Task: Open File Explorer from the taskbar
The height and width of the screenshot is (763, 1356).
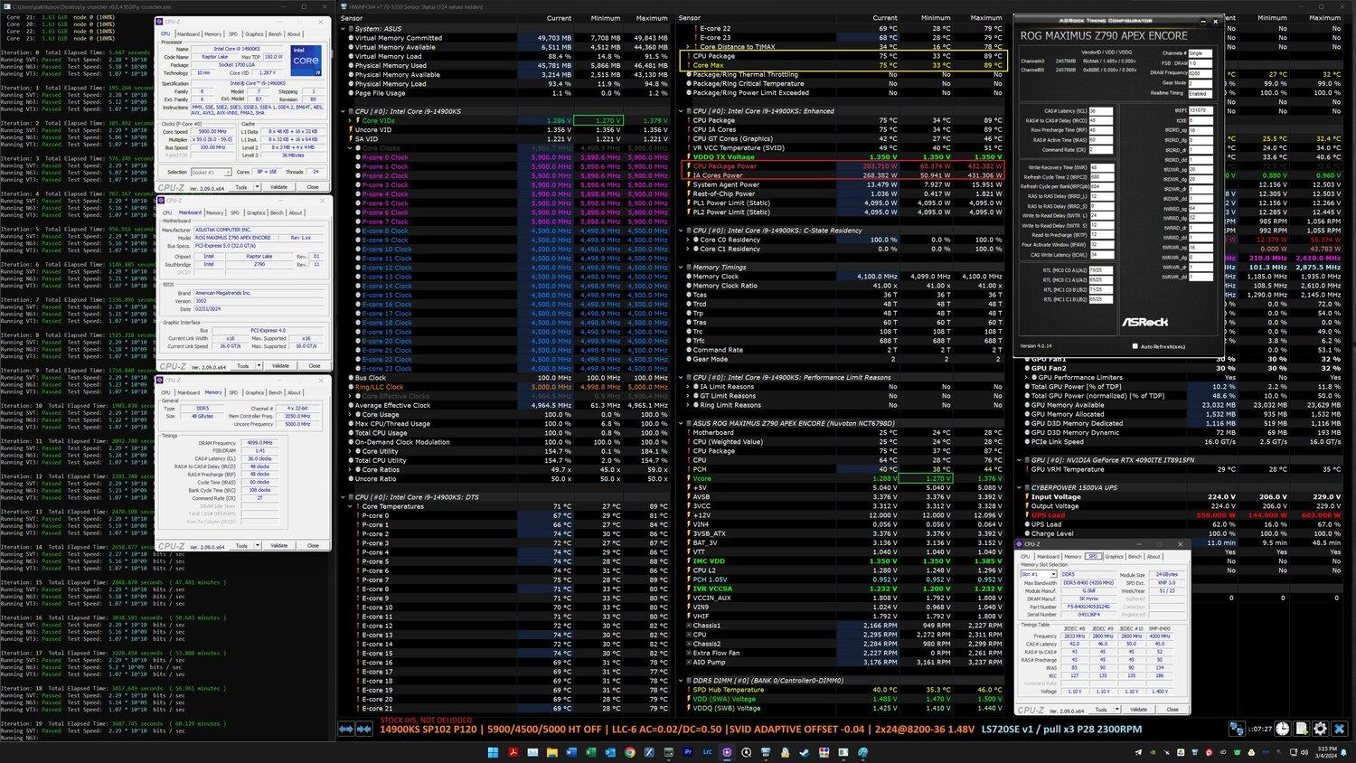Action: pos(552,752)
